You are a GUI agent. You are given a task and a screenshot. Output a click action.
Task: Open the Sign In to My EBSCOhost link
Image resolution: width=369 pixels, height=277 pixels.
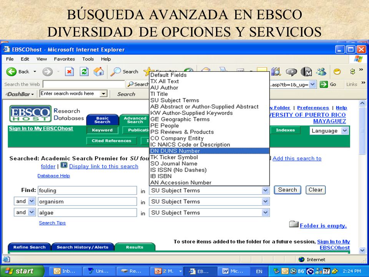pos(41,128)
